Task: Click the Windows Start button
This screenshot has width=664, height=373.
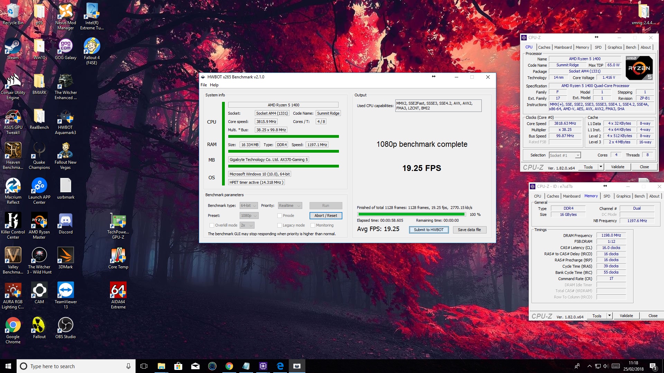Action: pos(8,366)
